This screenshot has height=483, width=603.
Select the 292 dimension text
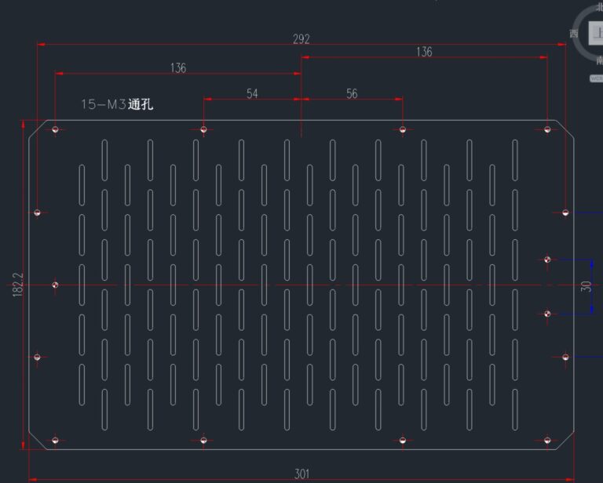[301, 39]
